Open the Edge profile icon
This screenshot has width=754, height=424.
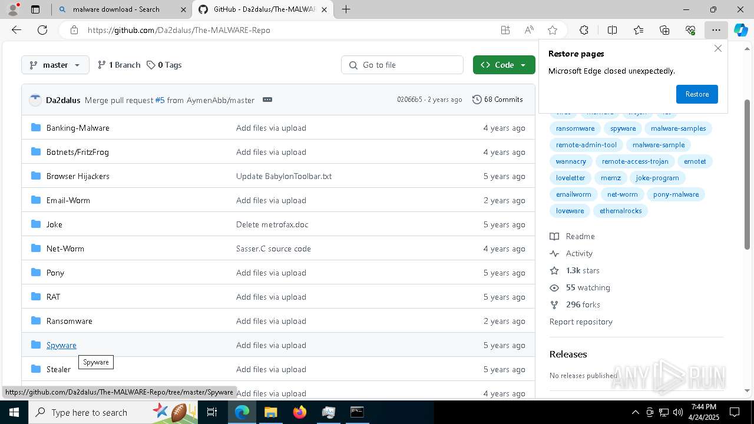point(13,9)
